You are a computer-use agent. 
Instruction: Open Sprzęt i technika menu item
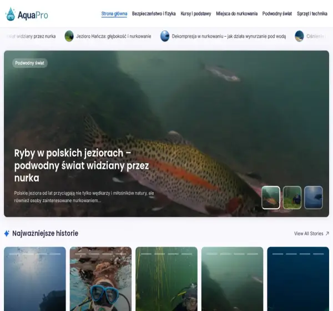click(x=312, y=13)
